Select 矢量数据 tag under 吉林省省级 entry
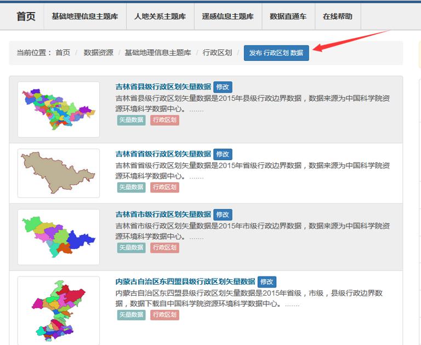Viewport: 421px width, 345px height. 132,187
